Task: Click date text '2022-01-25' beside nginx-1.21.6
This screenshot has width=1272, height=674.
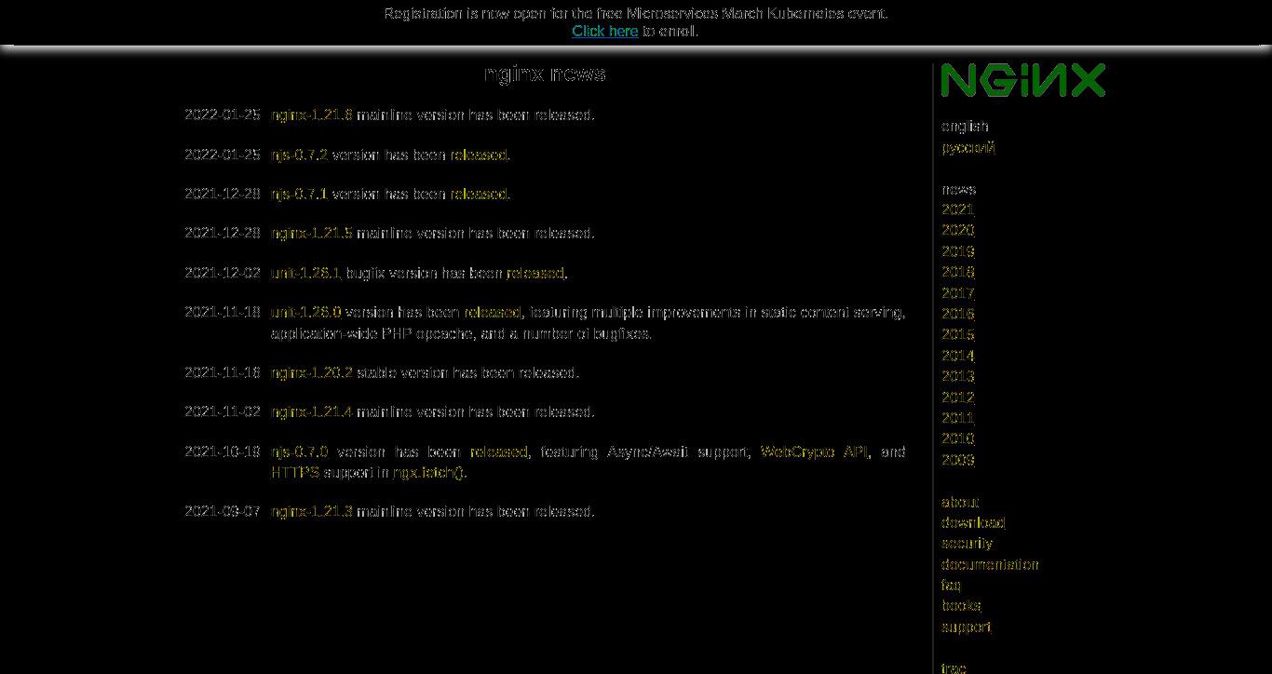Action: point(223,115)
